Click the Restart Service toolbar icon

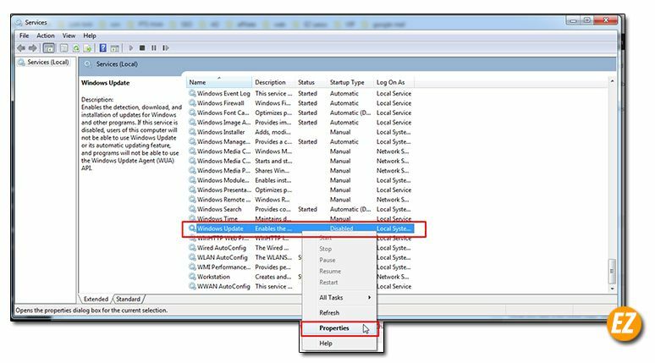click(166, 48)
